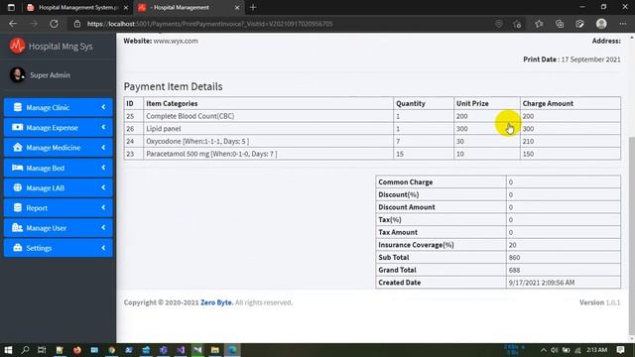Click the taskbar clock showing 2:13 AM
Screen dimensions: 635x357
coord(596,350)
